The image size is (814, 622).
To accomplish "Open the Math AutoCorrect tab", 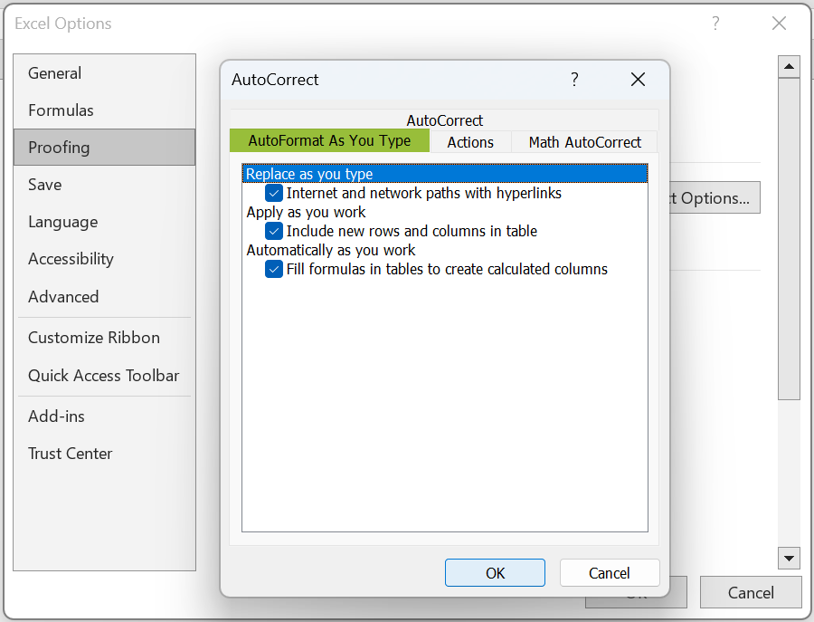I will [x=584, y=142].
